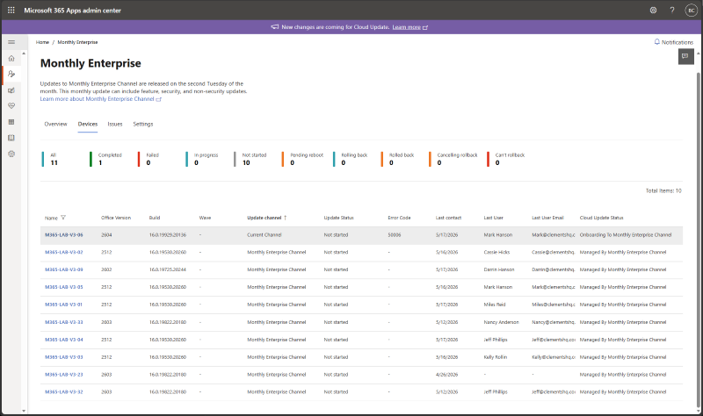Open device M365-LAB-V3-02
Viewport: 703px width, 416px height.
pos(63,252)
